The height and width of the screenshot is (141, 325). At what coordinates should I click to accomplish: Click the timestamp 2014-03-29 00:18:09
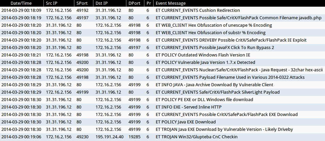[x=21, y=10]
